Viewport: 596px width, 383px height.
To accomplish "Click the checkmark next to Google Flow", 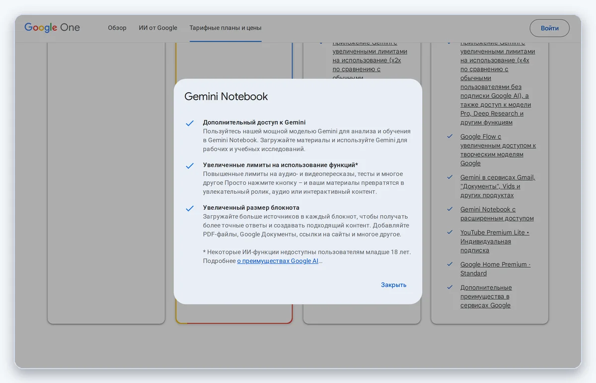I will (x=449, y=136).
